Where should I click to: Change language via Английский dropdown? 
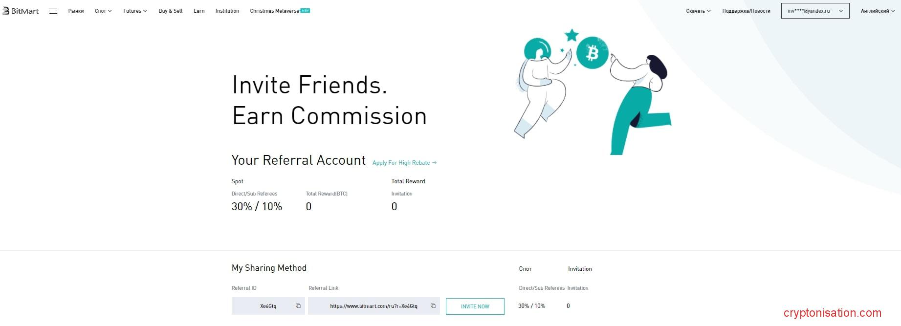pyautogui.click(x=878, y=11)
